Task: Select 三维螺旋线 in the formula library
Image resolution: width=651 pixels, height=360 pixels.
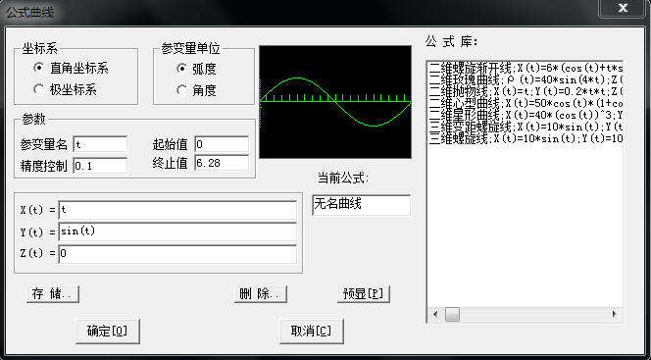Action: click(x=526, y=138)
